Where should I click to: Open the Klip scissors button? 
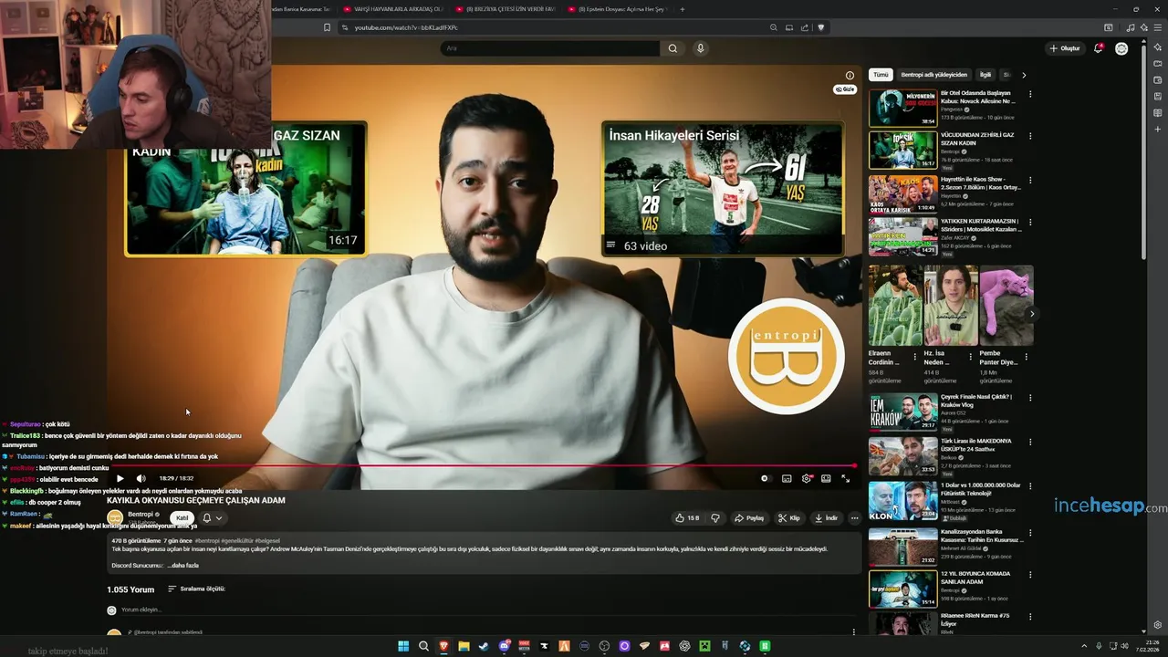click(789, 518)
